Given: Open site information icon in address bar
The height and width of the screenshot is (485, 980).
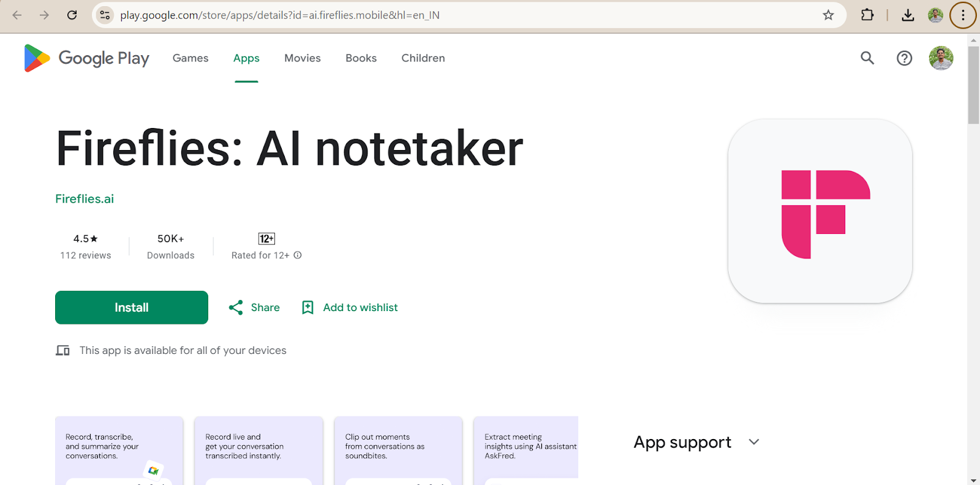Looking at the screenshot, I should point(105,15).
